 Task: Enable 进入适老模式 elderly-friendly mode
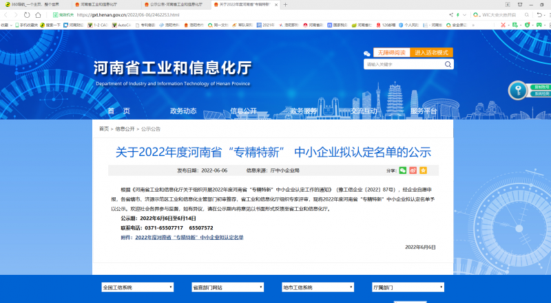433,52
